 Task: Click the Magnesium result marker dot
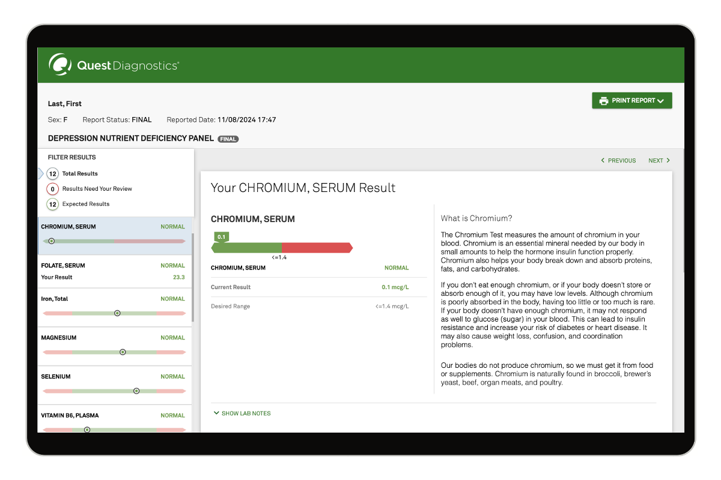(123, 352)
